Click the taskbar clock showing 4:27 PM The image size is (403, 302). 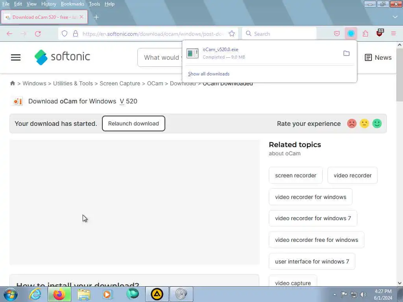coord(383,294)
